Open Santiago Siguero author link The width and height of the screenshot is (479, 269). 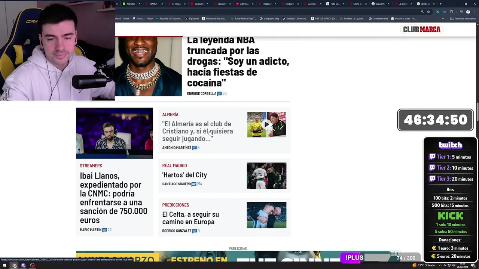[x=177, y=184]
